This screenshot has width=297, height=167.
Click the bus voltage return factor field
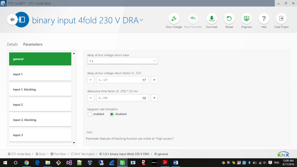[122, 80]
